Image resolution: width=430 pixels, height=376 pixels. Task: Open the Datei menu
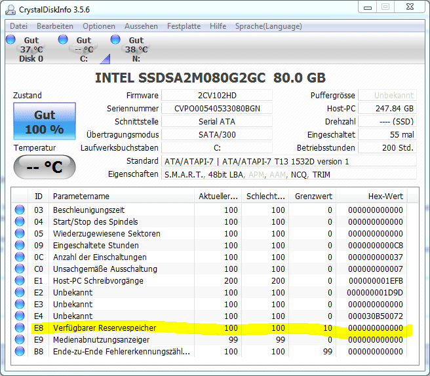click(18, 26)
